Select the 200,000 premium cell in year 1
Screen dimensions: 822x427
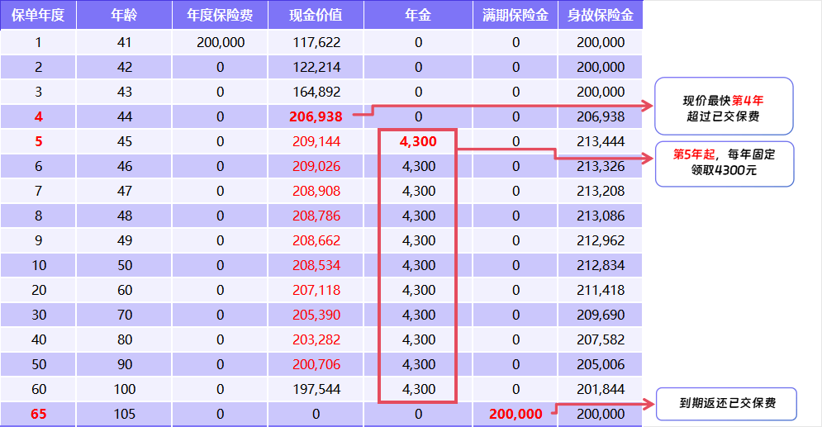[220, 42]
